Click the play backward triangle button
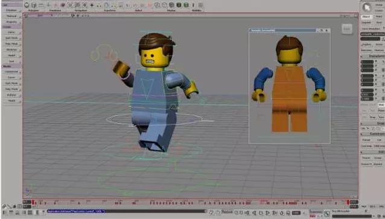This screenshot has height=219, width=385. click(x=254, y=213)
